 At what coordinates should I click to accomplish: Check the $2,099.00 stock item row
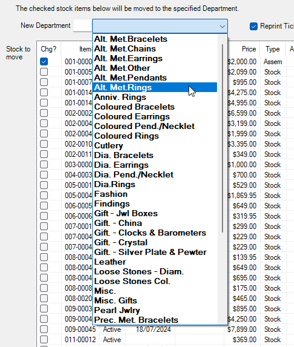(x=44, y=71)
